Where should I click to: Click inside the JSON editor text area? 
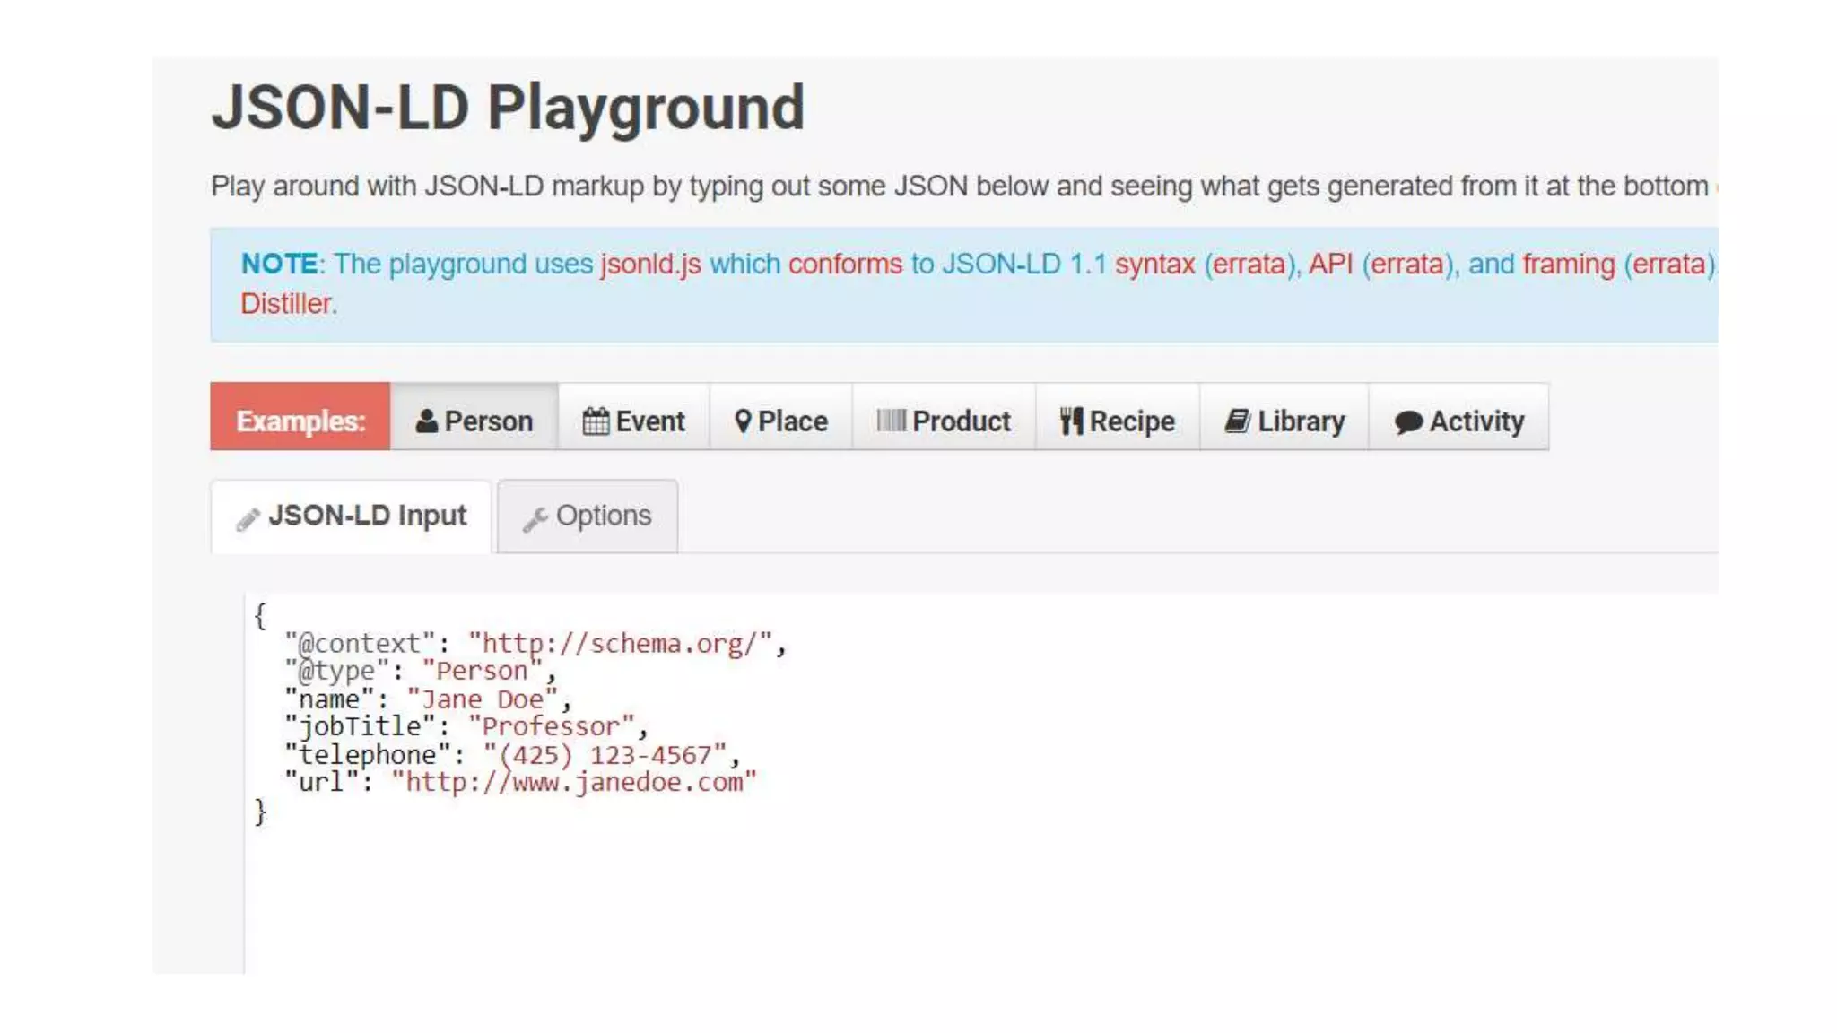[897, 879]
